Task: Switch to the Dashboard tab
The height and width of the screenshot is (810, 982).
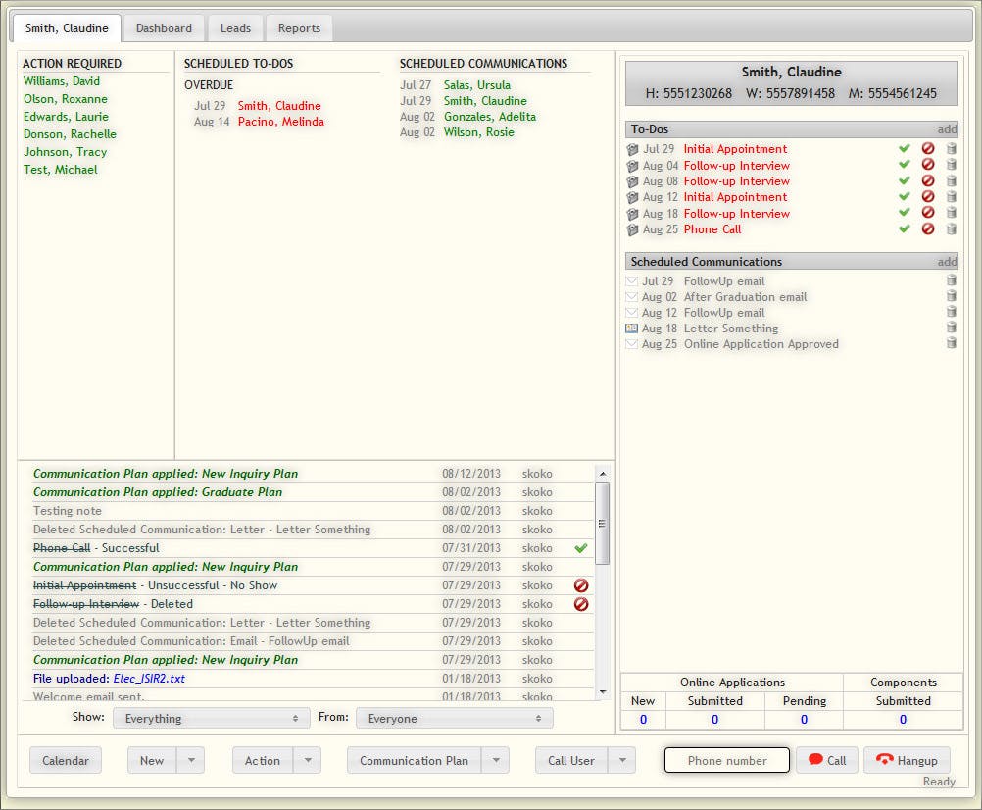Action: (x=164, y=28)
